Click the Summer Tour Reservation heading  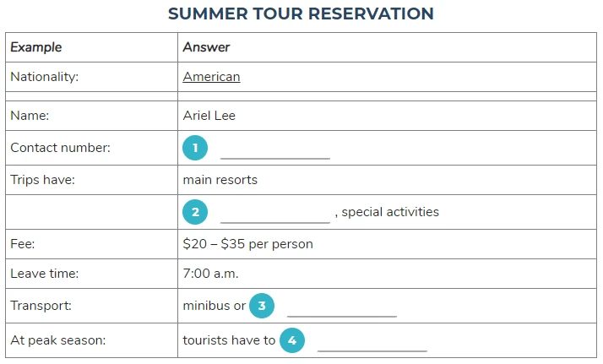pos(301,14)
